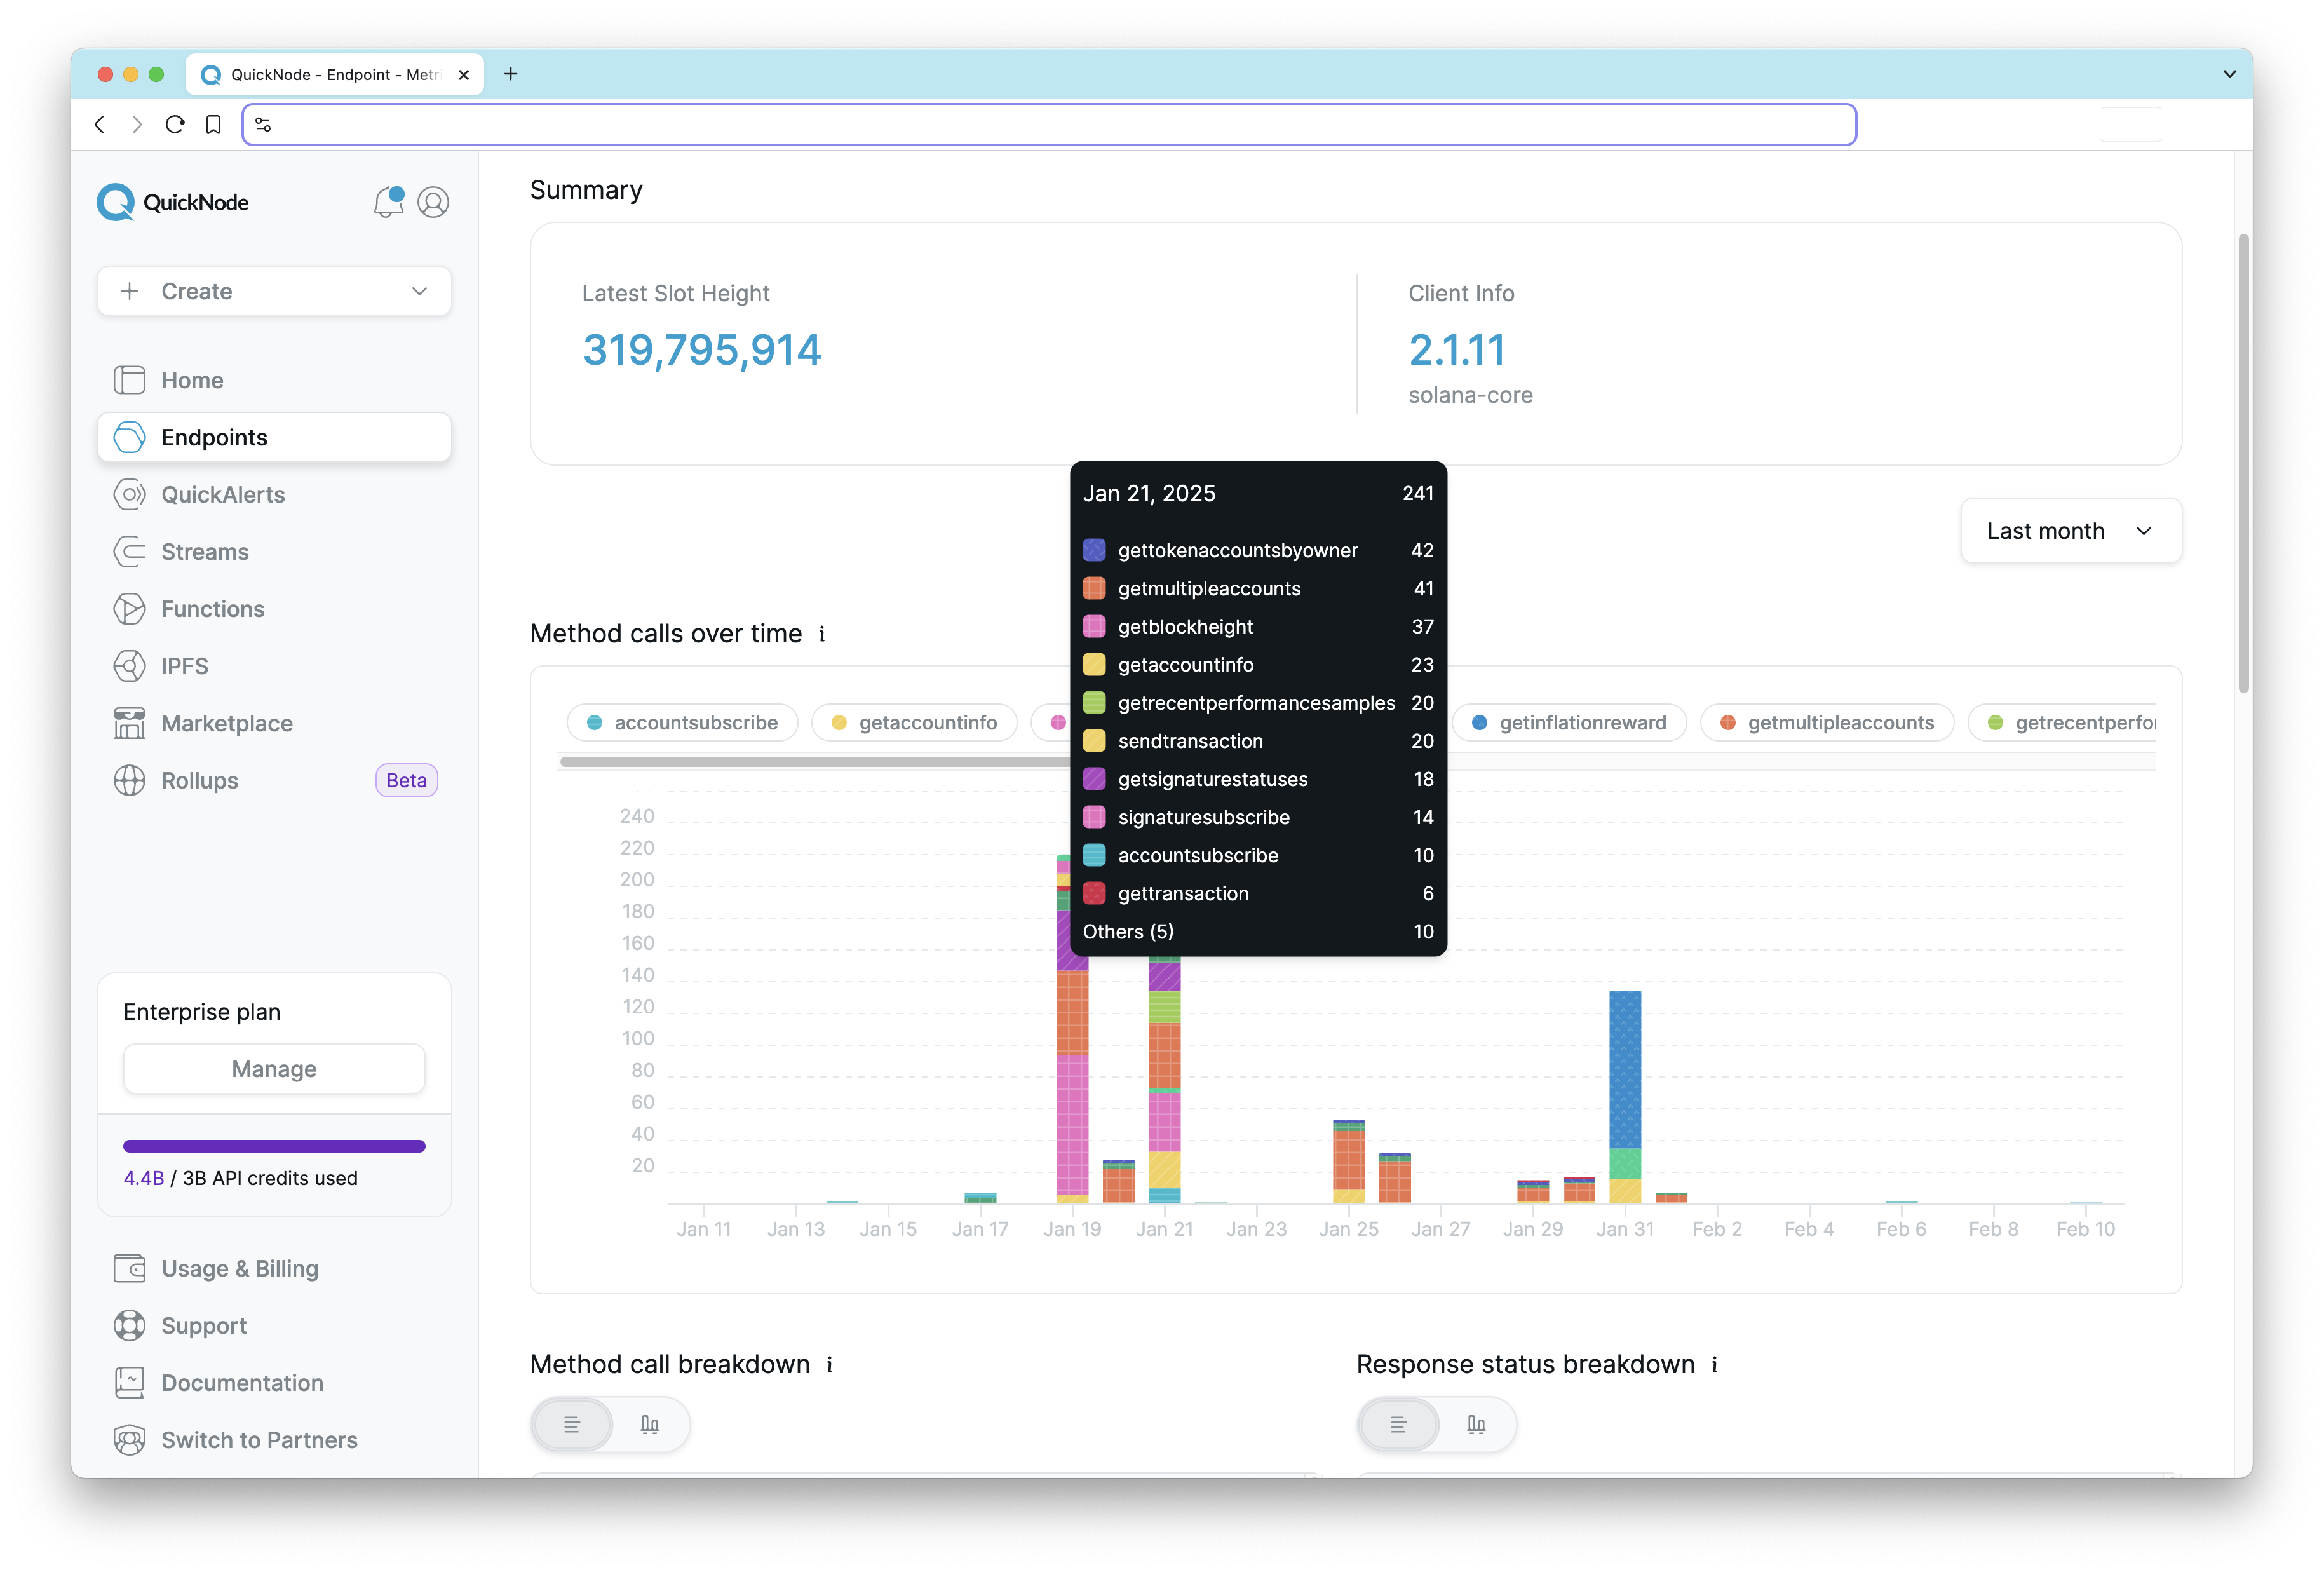Click the info icon beside Method calls over time
The width and height of the screenshot is (2324, 1572).
point(822,634)
